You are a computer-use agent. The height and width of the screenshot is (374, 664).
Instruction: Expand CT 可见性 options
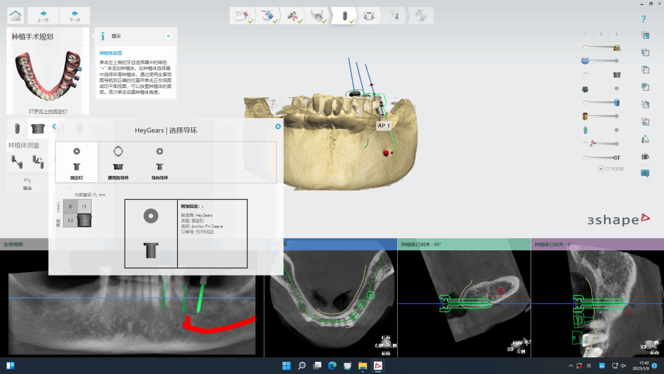click(600, 169)
